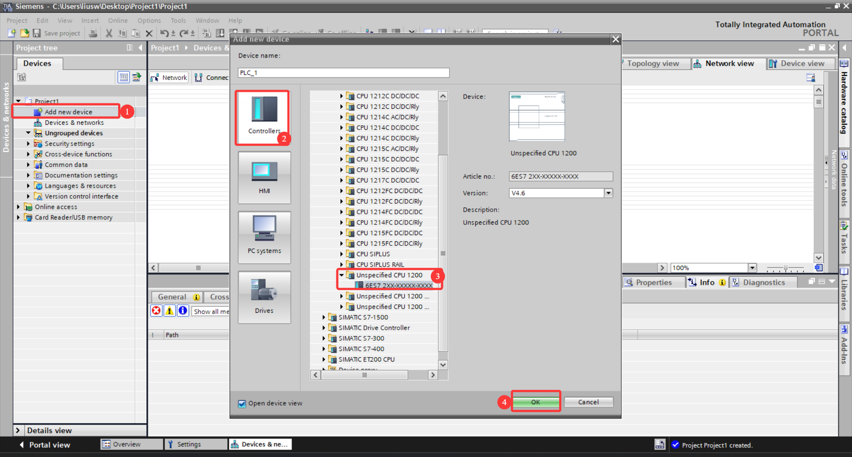This screenshot has height=457, width=852.
Task: Close the Add new device dialog
Action: [x=615, y=39]
